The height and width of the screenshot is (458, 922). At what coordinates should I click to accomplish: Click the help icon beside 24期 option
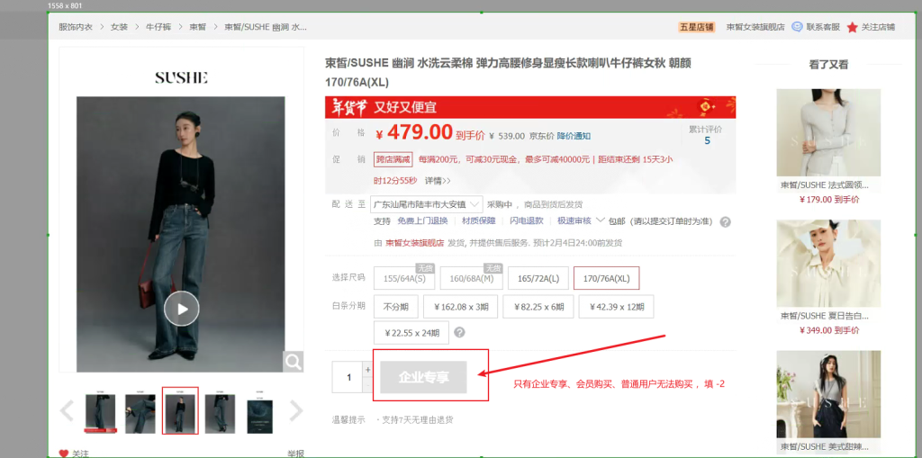(460, 332)
